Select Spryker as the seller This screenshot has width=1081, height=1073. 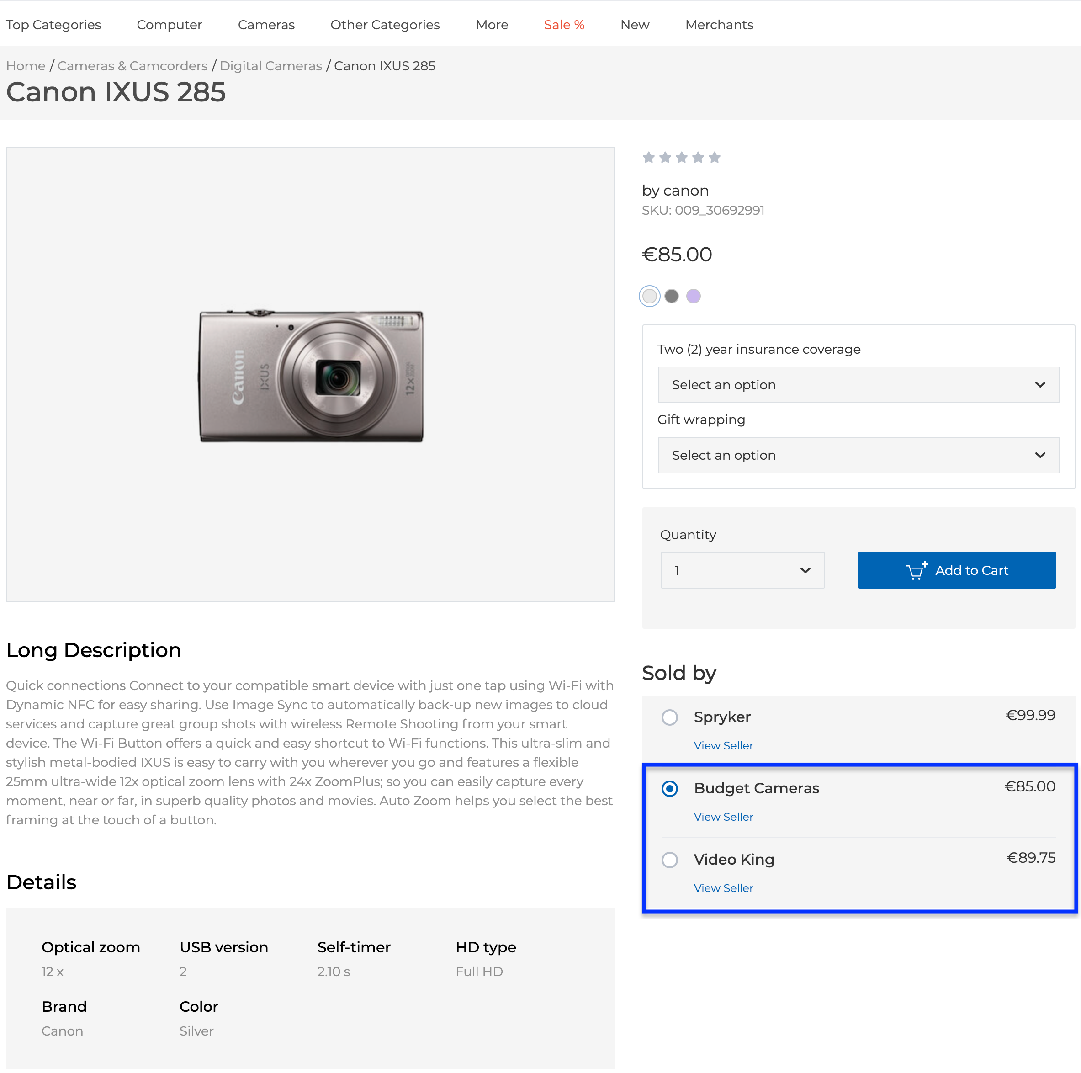pyautogui.click(x=670, y=717)
